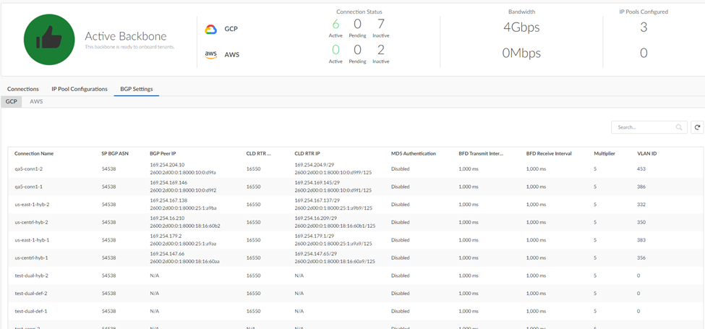Click the Google Cloud GCP logo icon
The width and height of the screenshot is (705, 329).
[x=211, y=29]
